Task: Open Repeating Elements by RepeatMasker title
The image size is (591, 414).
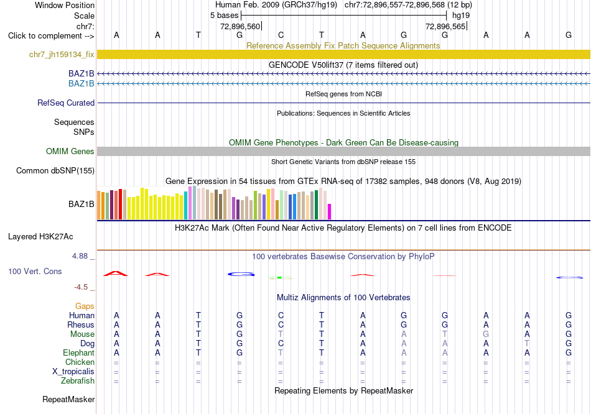Action: 343,390
